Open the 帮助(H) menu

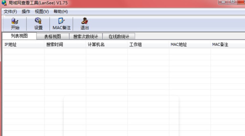(x=61, y=11)
